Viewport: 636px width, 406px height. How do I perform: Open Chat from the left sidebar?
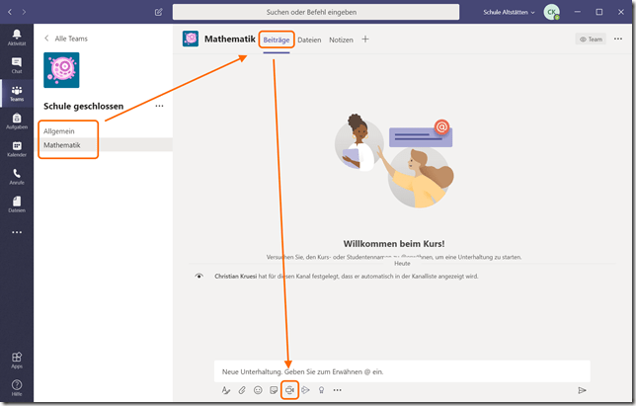pos(17,65)
